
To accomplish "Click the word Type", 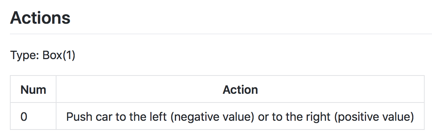I will pos(24,55).
